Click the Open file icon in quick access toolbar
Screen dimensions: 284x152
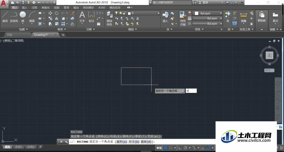click(18, 3)
